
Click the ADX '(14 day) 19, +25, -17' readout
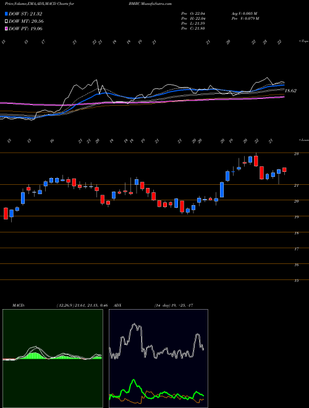[174, 305]
